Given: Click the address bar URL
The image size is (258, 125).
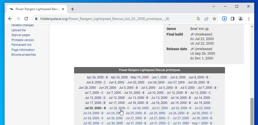Looking at the screenshot, I should click(105, 19).
